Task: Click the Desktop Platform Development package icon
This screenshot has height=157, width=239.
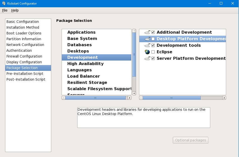Action: pos(147,39)
